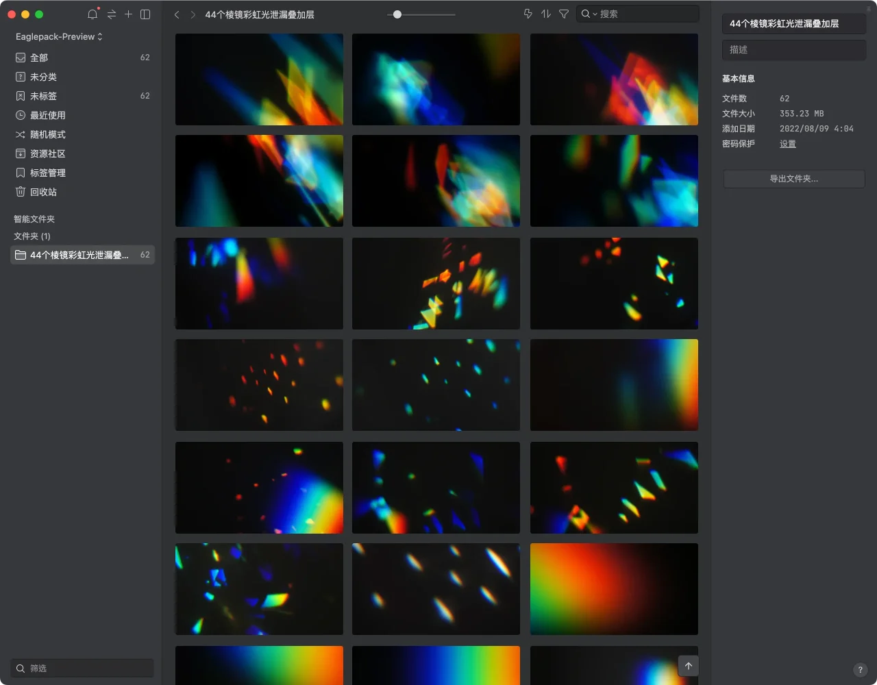Toggle the sidebar layout icon
The height and width of the screenshot is (685, 877).
(x=145, y=14)
